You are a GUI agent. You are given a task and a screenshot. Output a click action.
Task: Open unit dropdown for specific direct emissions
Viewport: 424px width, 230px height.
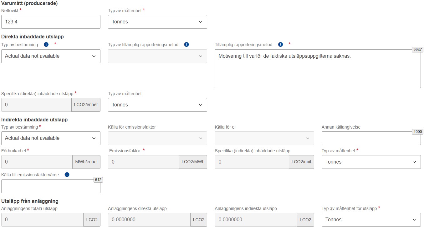pyautogui.click(x=157, y=105)
